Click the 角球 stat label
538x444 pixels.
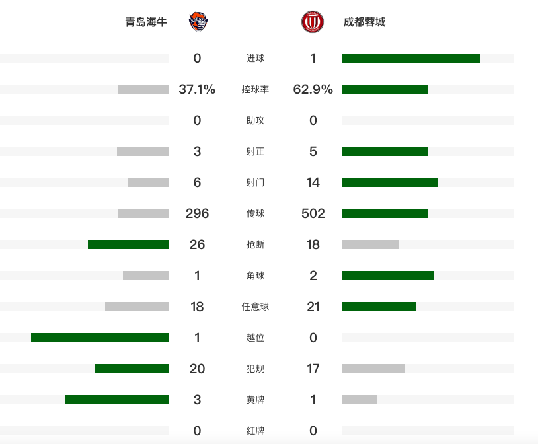[255, 276]
